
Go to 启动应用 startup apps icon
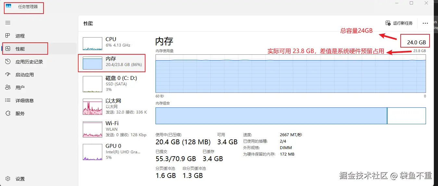point(8,75)
